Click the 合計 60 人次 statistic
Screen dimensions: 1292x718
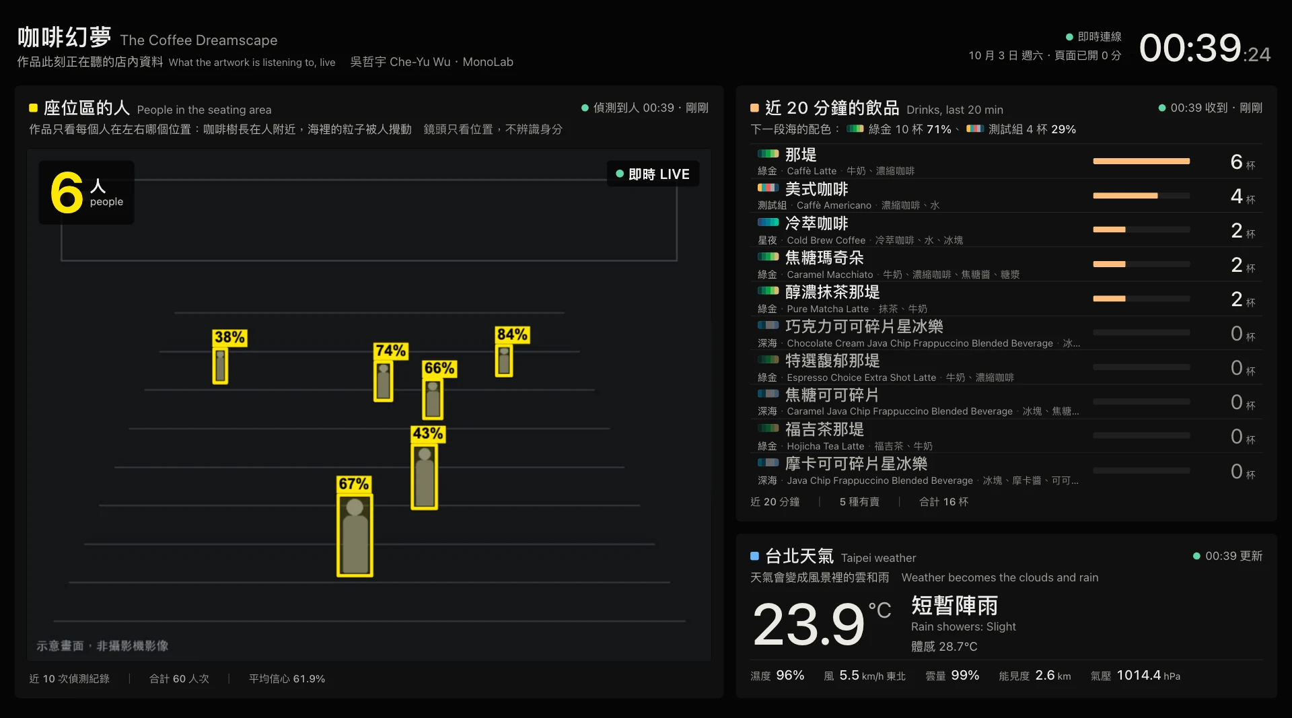tap(179, 679)
